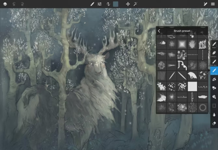Redo the last undone action
The image size is (218, 150).
[x=22, y=4]
